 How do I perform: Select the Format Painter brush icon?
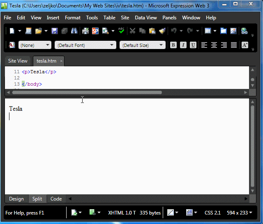click(x=162, y=31)
